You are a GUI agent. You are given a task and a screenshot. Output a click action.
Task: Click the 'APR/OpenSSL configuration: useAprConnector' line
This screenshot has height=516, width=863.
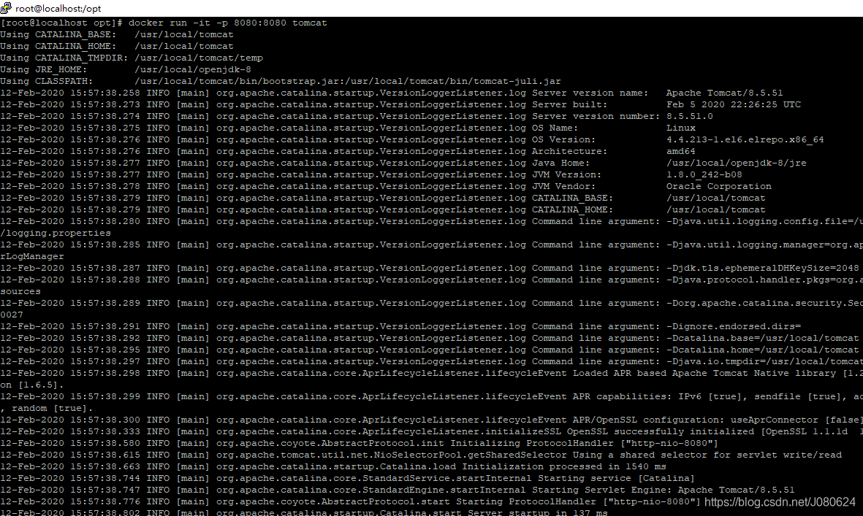point(431,420)
